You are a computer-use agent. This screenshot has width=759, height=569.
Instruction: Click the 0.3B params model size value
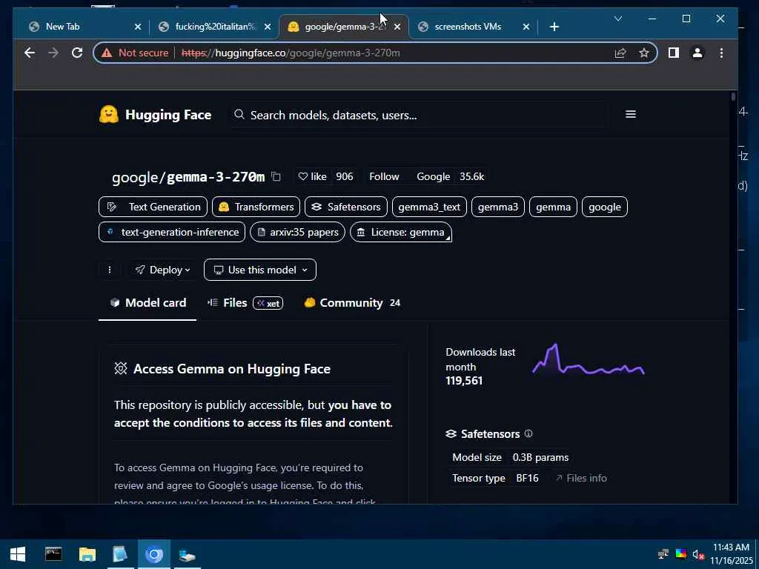[x=540, y=457]
